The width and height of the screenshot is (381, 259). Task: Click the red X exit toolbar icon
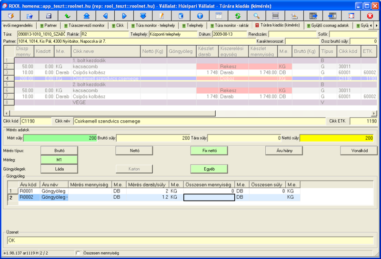[x=370, y=16]
